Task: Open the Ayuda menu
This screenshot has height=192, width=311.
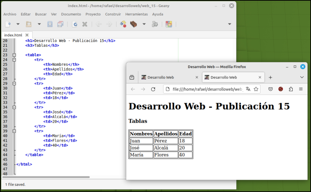Action: 157,14
